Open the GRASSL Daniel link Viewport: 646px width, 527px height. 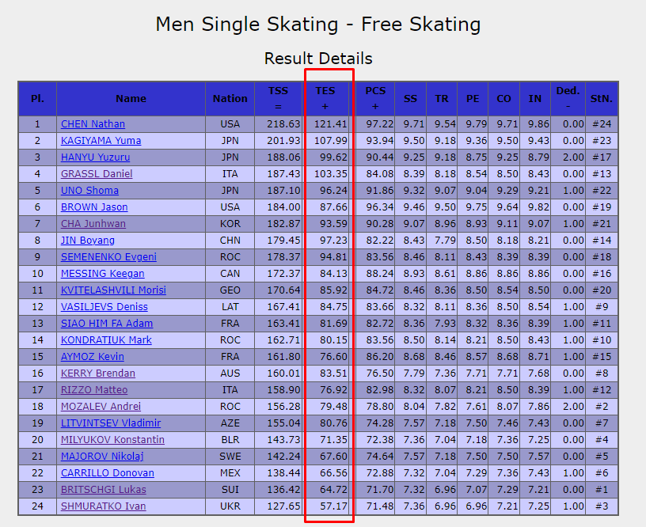[97, 174]
